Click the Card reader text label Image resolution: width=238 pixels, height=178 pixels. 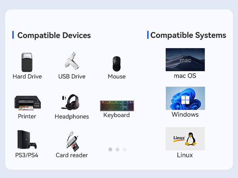click(x=72, y=155)
